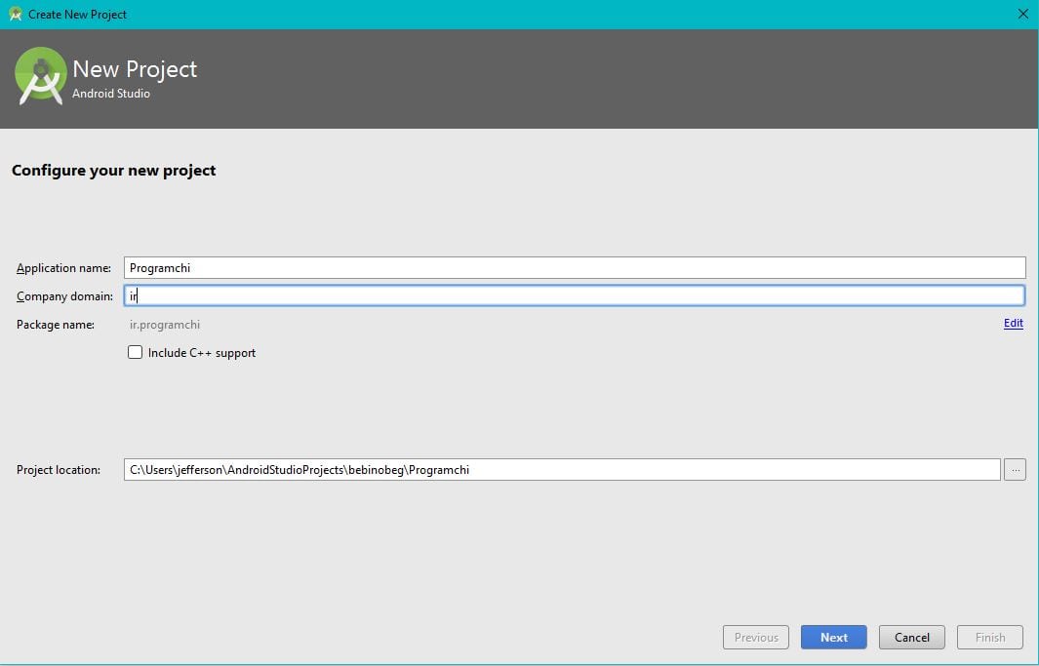This screenshot has width=1039, height=666.
Task: Click the greyed-out Finish button
Action: 990,637
